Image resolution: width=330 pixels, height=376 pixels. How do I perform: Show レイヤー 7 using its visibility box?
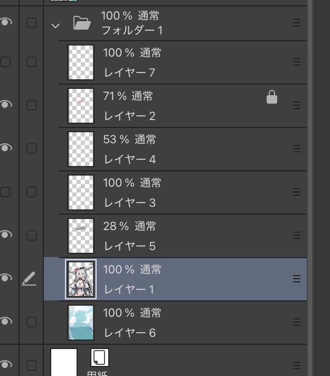[5, 62]
